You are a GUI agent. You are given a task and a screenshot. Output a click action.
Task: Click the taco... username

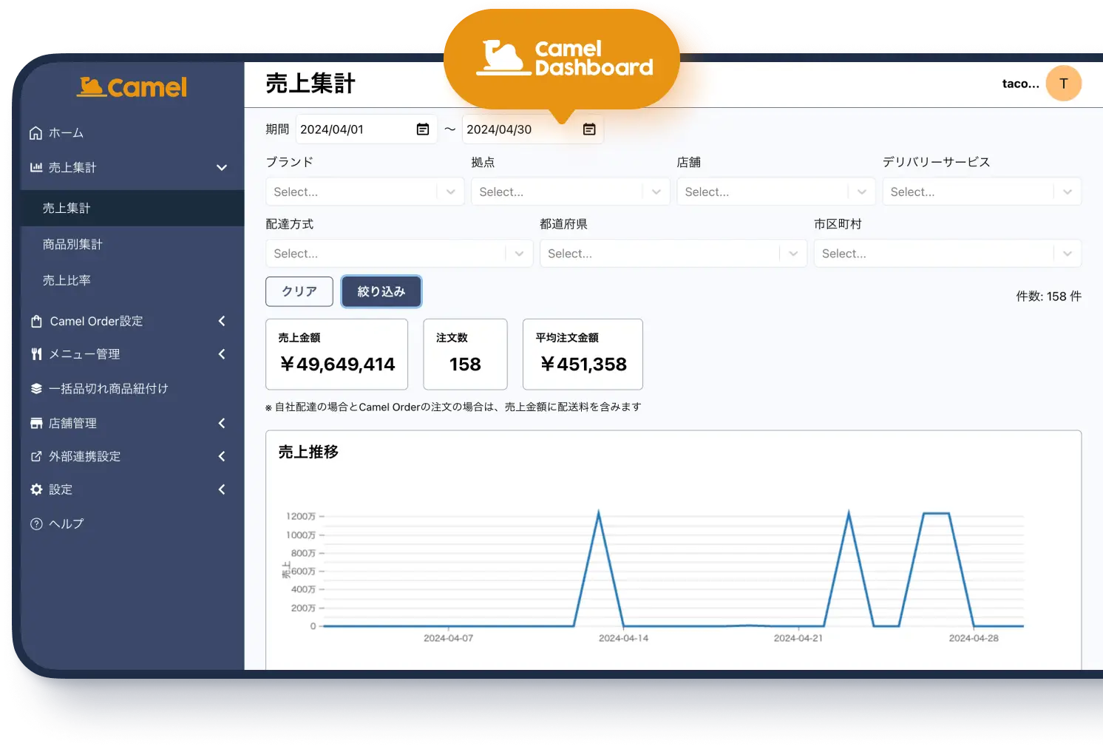point(1020,84)
